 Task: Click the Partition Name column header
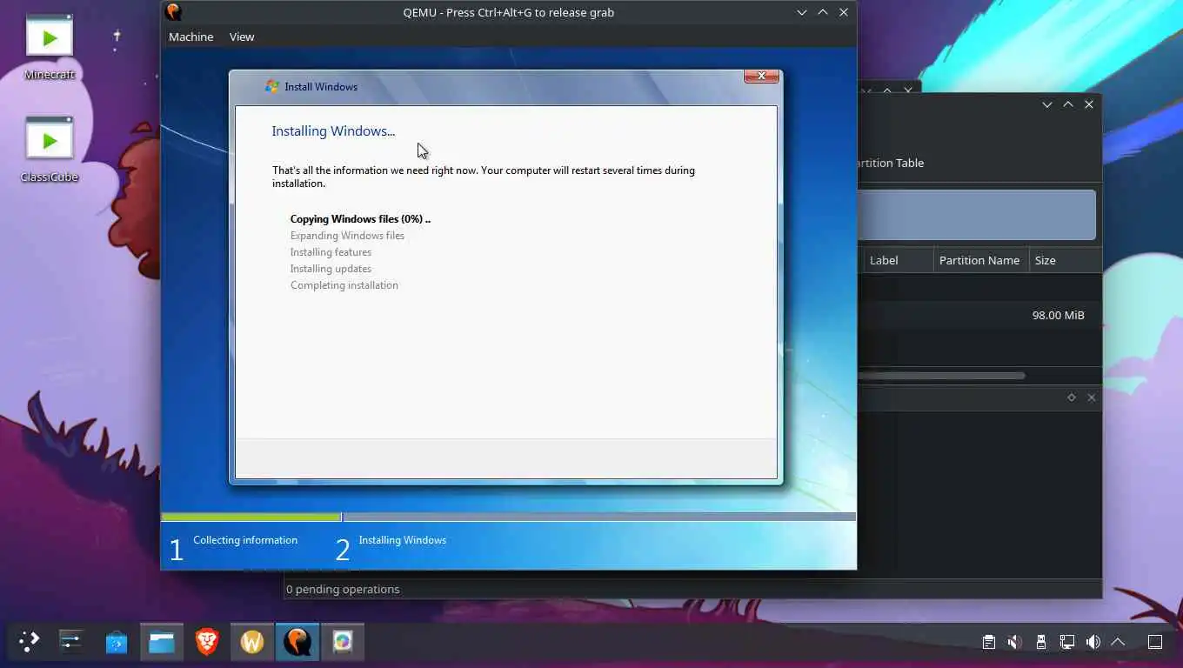[x=979, y=260]
